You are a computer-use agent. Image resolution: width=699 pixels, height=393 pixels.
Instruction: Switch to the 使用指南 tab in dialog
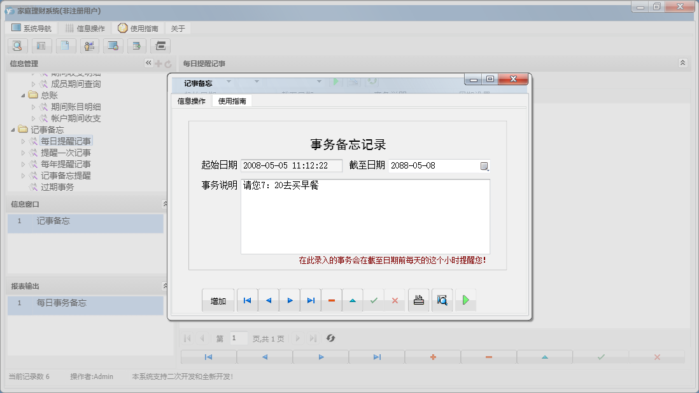click(231, 100)
